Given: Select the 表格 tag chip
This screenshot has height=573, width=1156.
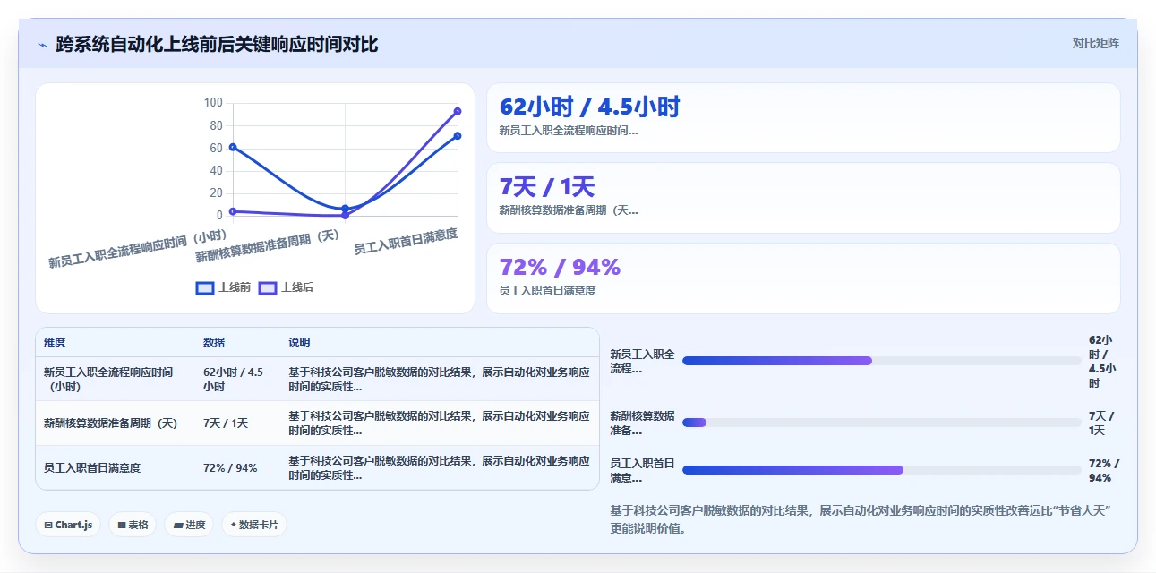Looking at the screenshot, I should click(133, 525).
